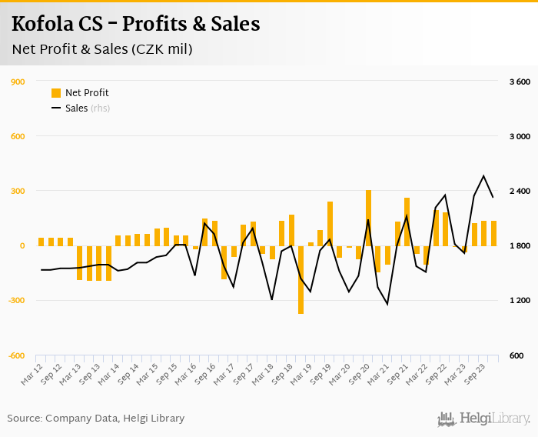The height and width of the screenshot is (437, 538).
Task: Click the 900 left axis label
Action: click(17, 82)
